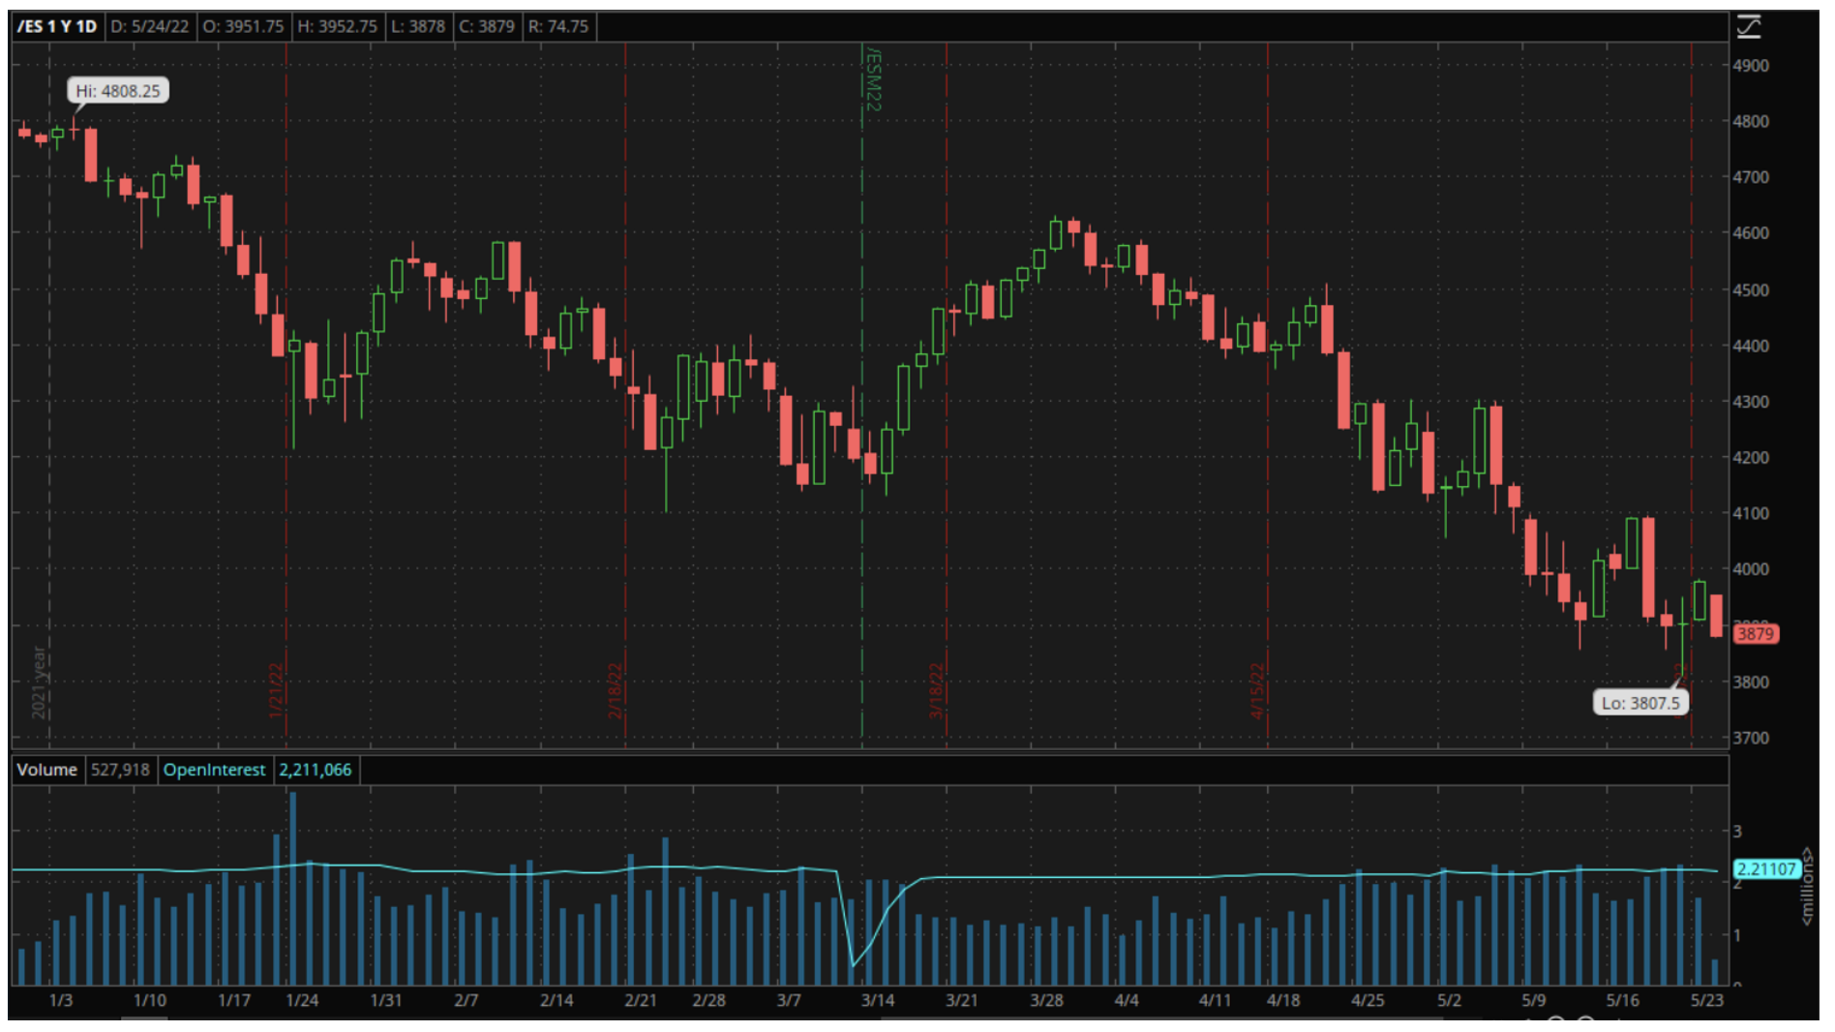Image resolution: width=1835 pixels, height=1032 pixels.
Task: Click the 4700 price axis label
Action: coord(1751,177)
